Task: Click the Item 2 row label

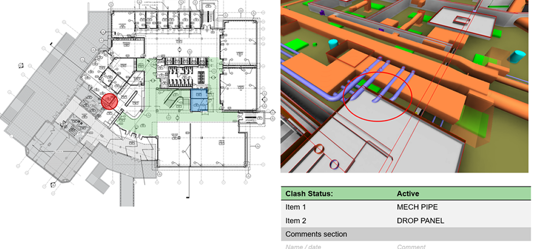Action: click(295, 220)
